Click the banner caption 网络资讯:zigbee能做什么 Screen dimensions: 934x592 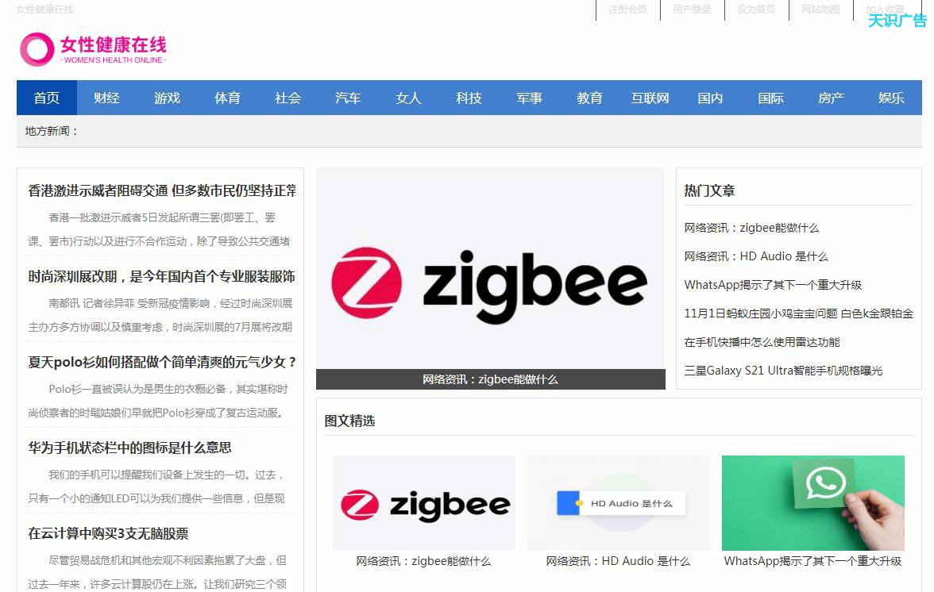pyautogui.click(x=490, y=379)
